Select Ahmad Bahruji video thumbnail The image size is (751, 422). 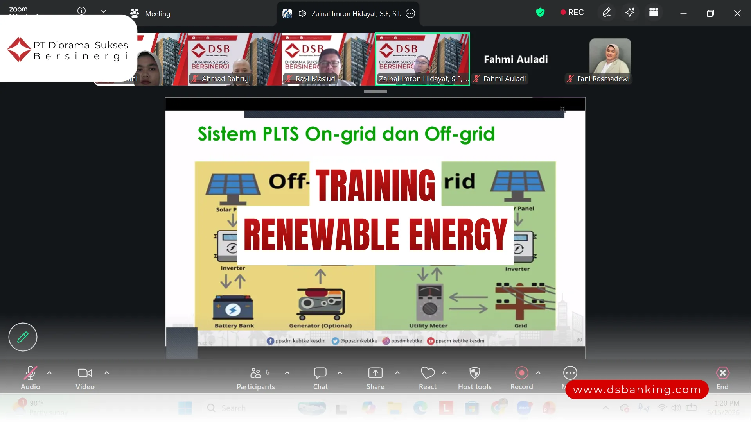tap(234, 59)
